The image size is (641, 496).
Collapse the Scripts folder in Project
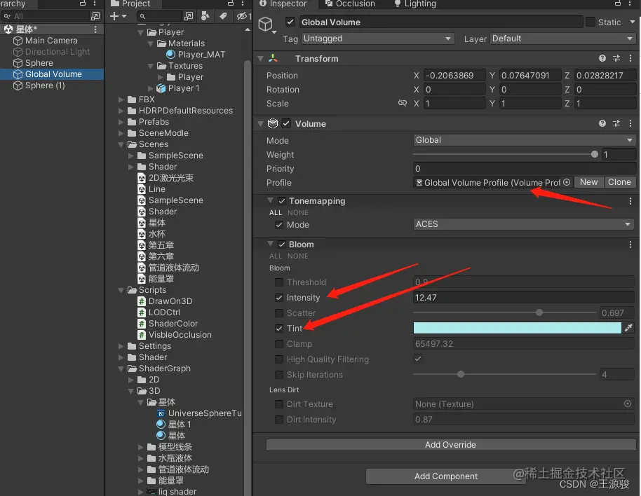121,290
